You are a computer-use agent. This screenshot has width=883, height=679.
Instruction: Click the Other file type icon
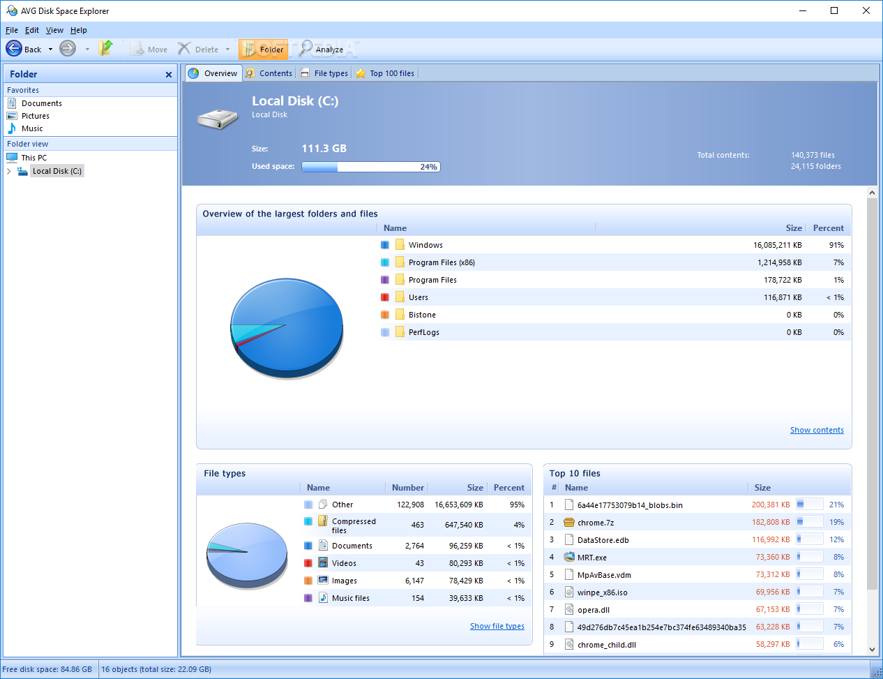pos(323,504)
